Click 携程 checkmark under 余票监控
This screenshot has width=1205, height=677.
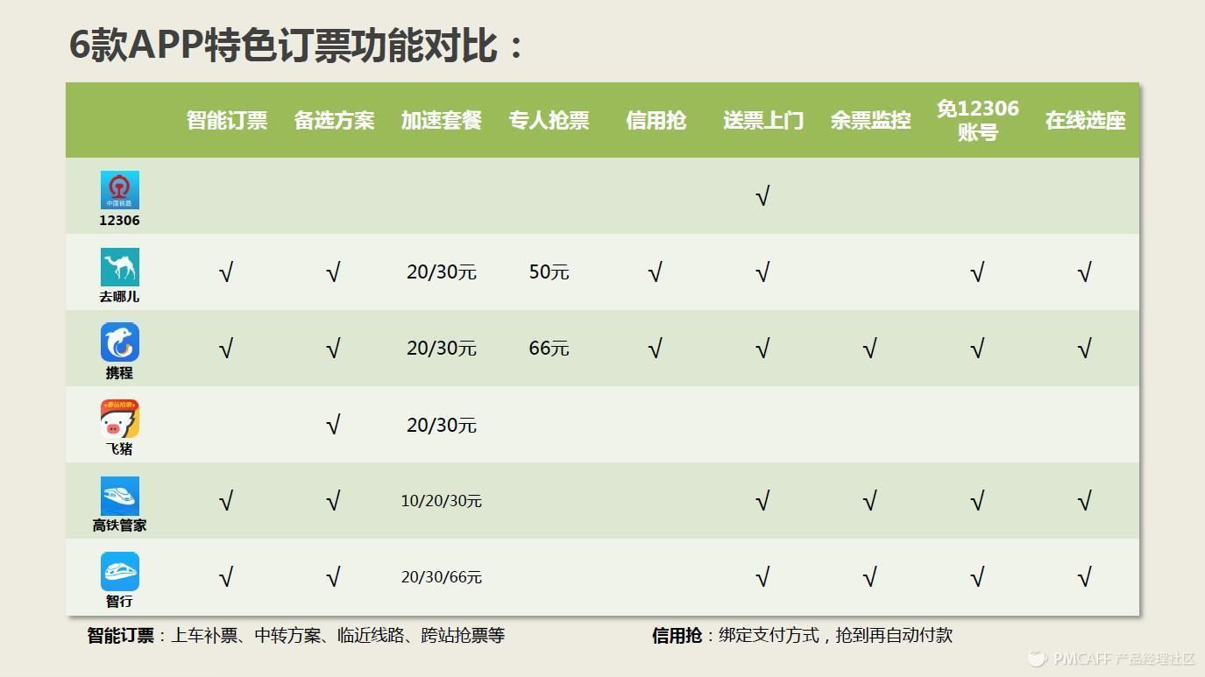click(869, 349)
